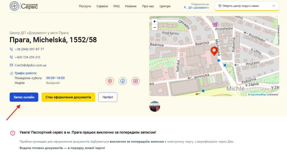Click the Прага, Michelská, 1552/58 heading
287x155 pixels.
point(53,40)
